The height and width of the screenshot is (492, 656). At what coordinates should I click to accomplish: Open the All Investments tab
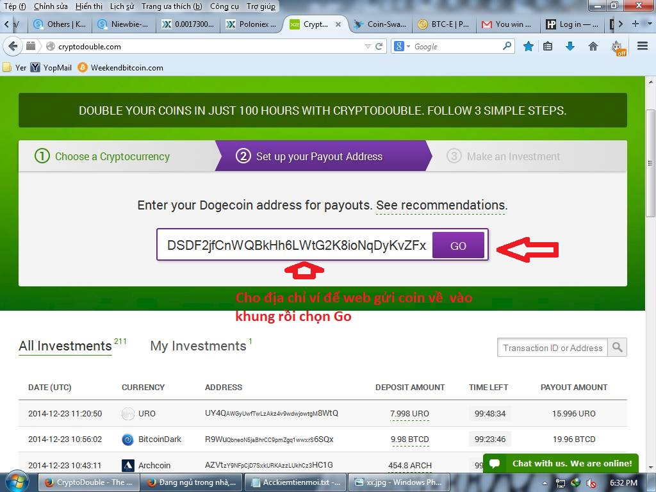coord(65,346)
